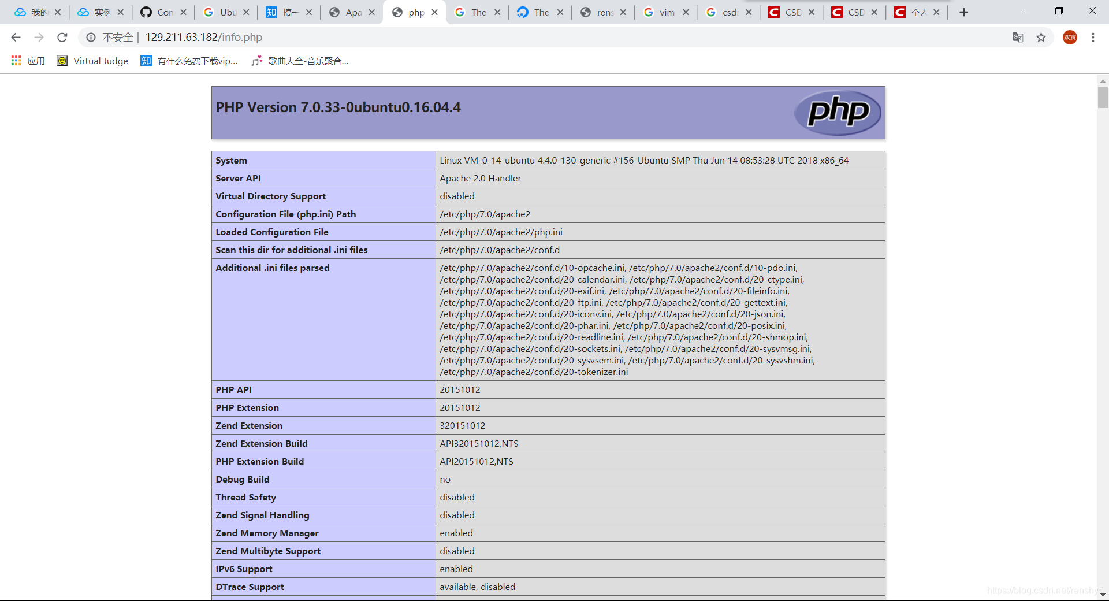Open the 歌曲大全-音乐聚合 bookmark
The image size is (1109, 601).
click(x=300, y=61)
